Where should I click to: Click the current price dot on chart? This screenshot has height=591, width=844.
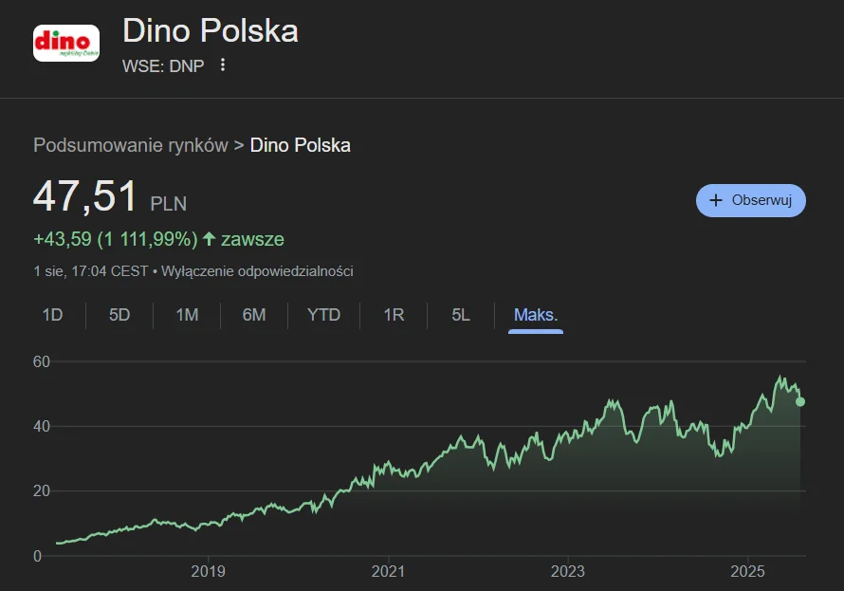tap(800, 401)
